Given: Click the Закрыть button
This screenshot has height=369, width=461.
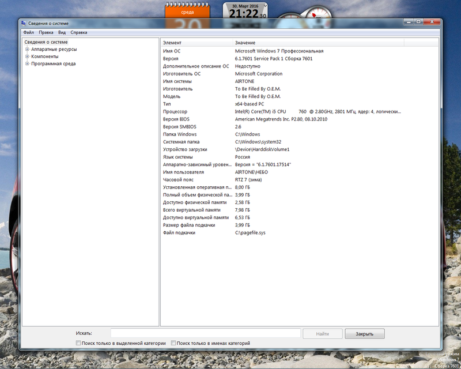Looking at the screenshot, I should click(x=365, y=334).
